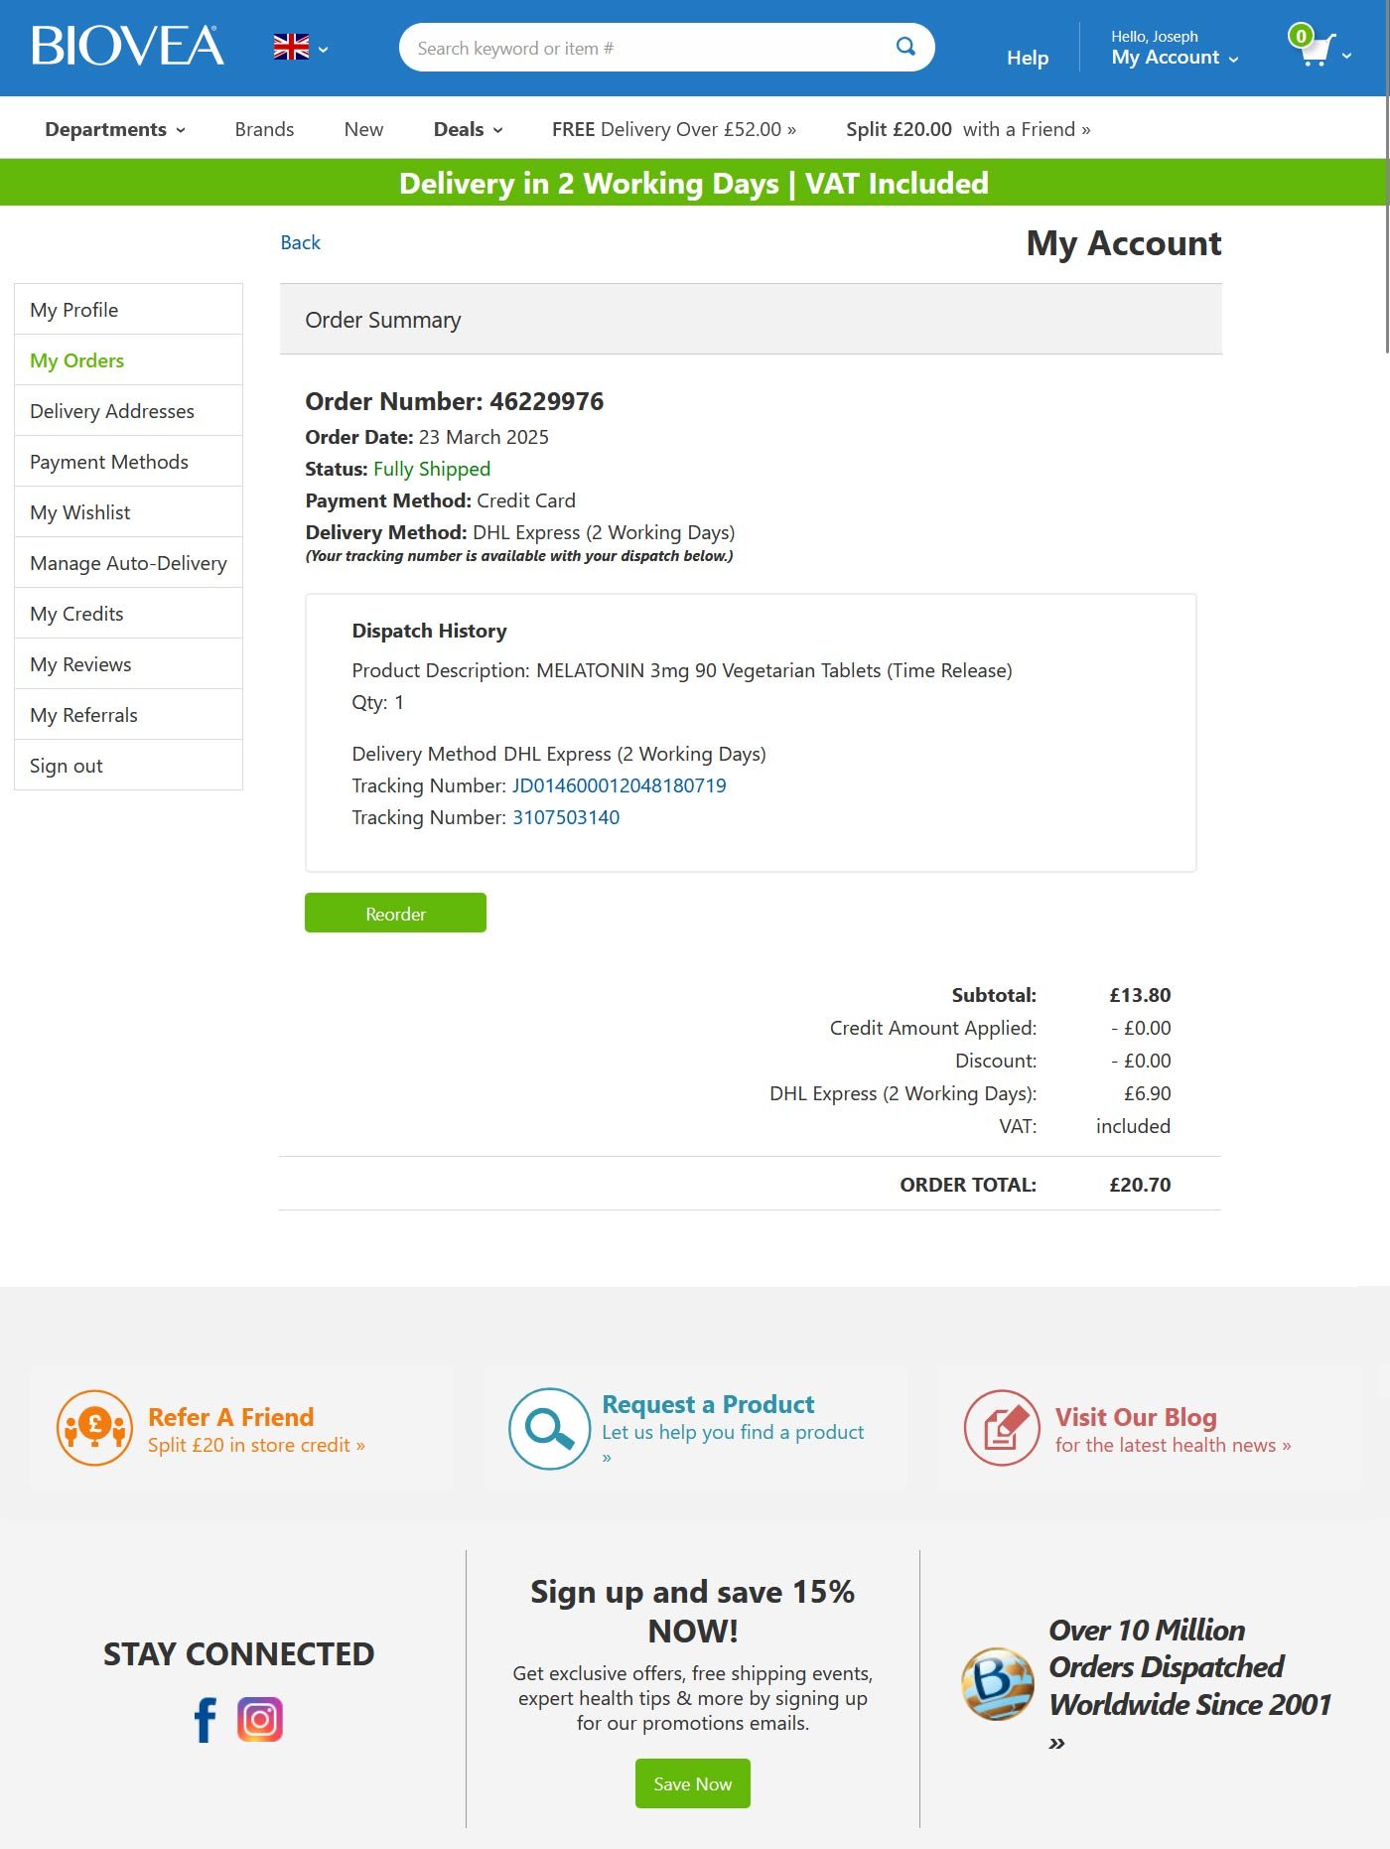The height and width of the screenshot is (1849, 1390).
Task: Click the UK flag icon
Action: 289,46
